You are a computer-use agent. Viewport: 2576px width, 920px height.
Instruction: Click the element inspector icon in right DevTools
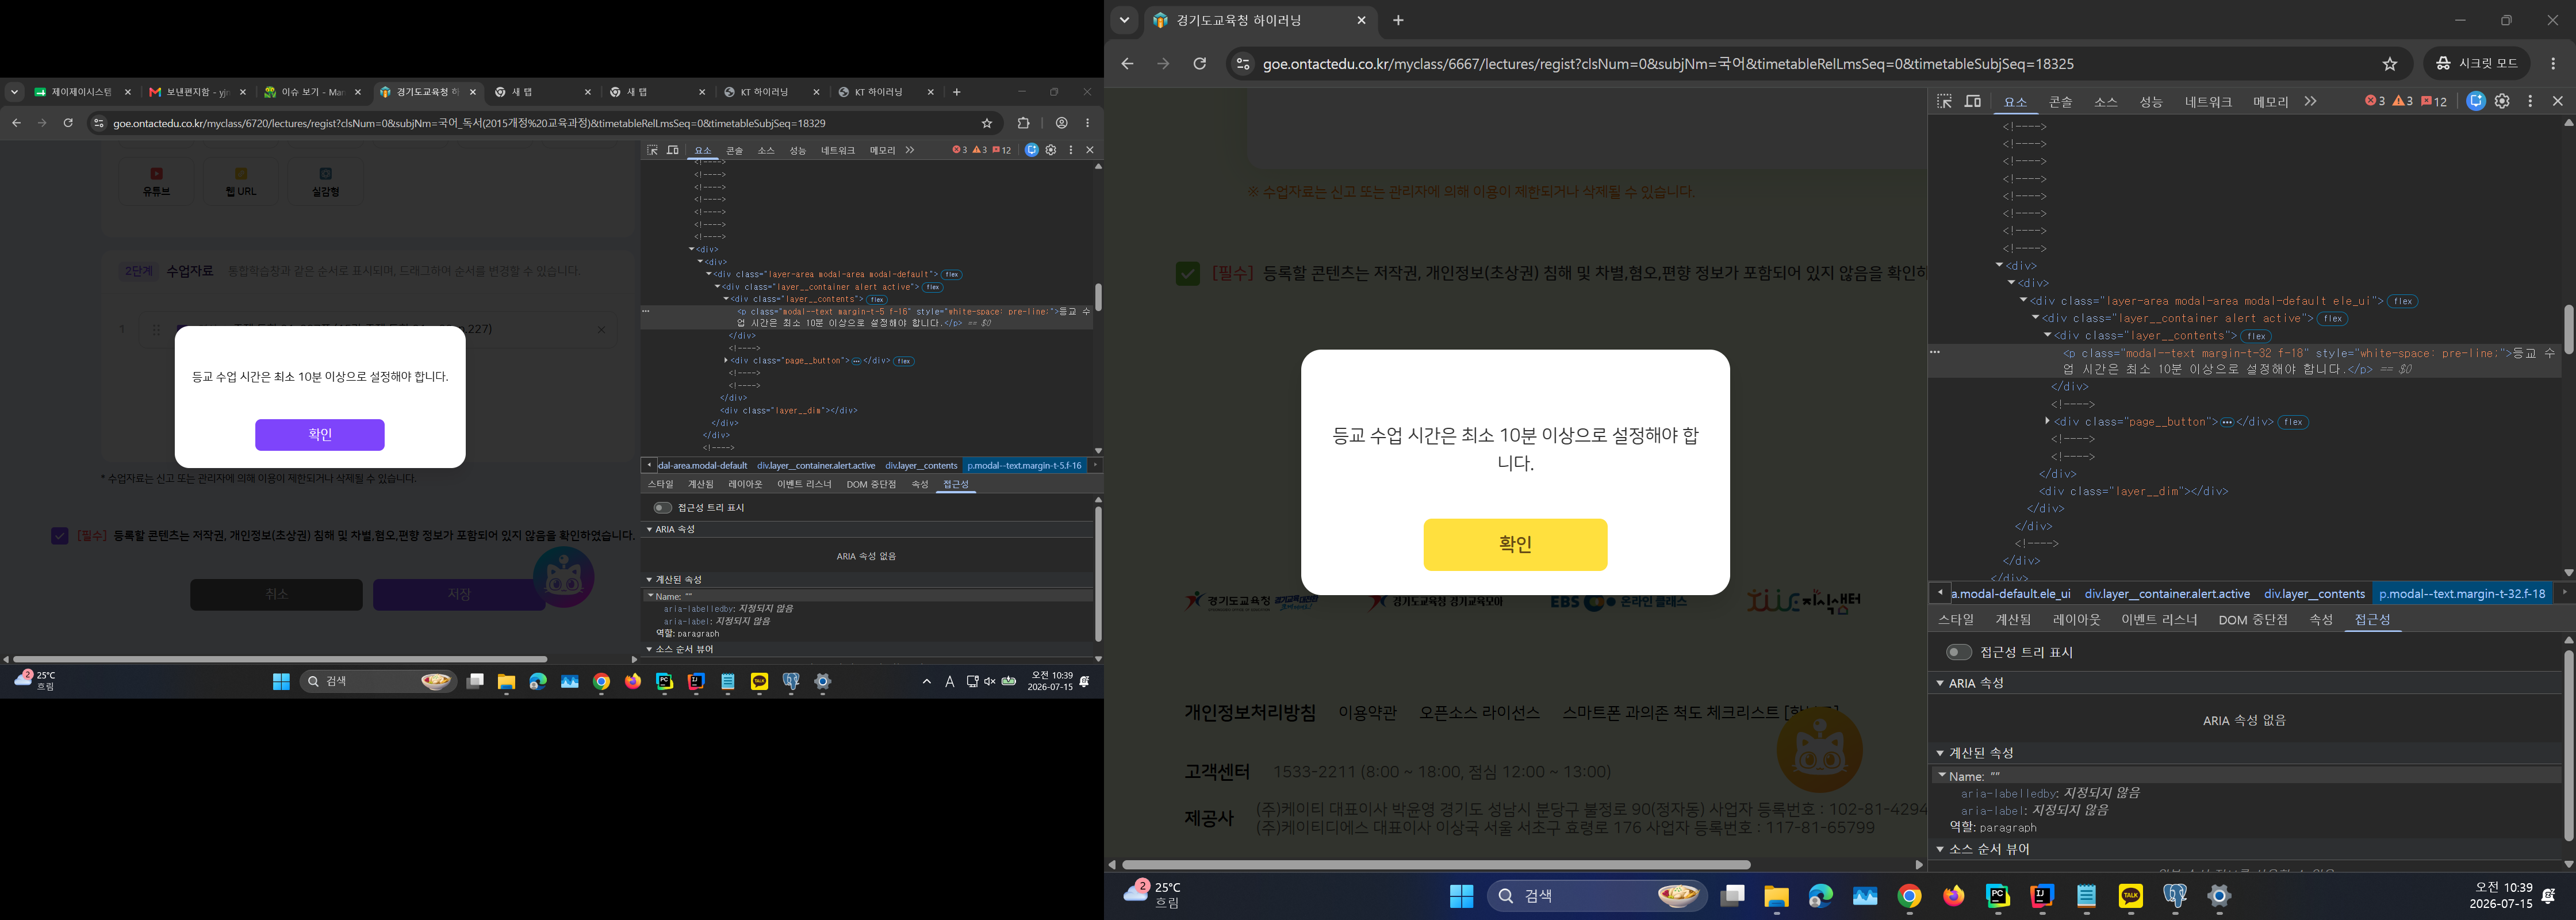(x=1944, y=101)
